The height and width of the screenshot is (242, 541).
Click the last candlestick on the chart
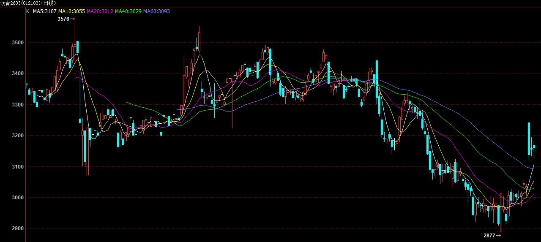[534, 146]
